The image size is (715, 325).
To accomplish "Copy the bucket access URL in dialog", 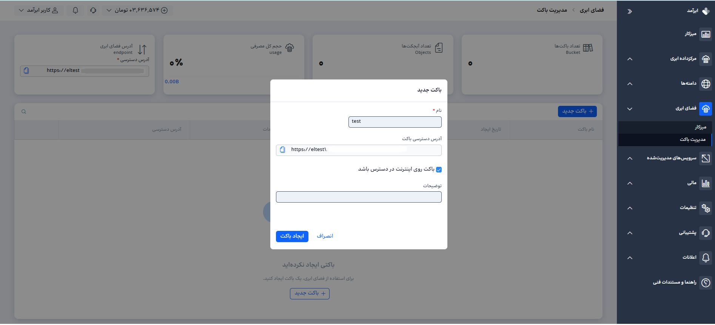I will tap(282, 150).
